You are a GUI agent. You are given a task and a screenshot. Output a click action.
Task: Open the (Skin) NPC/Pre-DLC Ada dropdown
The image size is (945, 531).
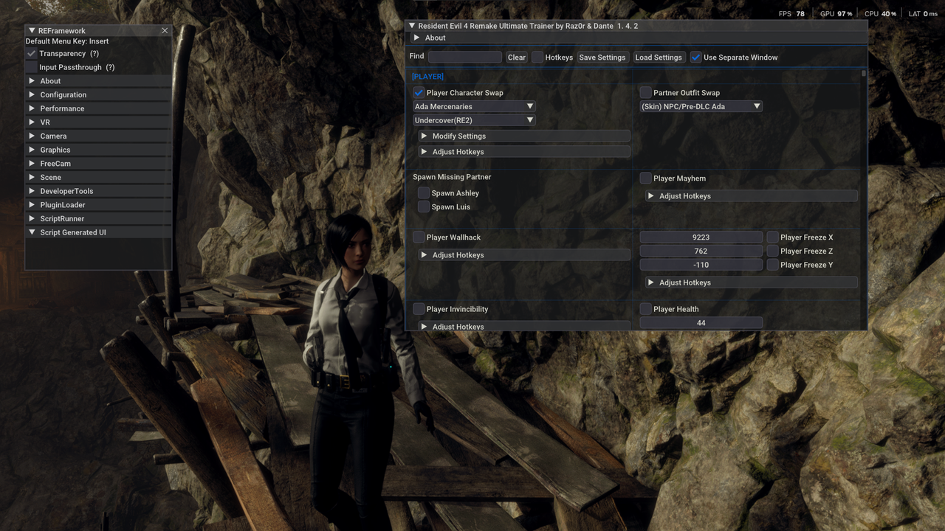tap(701, 107)
